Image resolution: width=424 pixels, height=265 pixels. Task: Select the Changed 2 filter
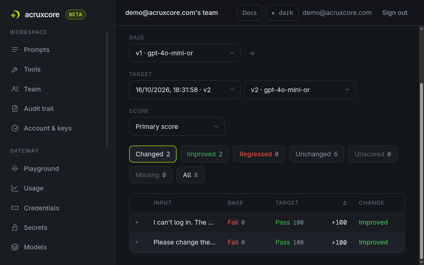pyautogui.click(x=153, y=154)
